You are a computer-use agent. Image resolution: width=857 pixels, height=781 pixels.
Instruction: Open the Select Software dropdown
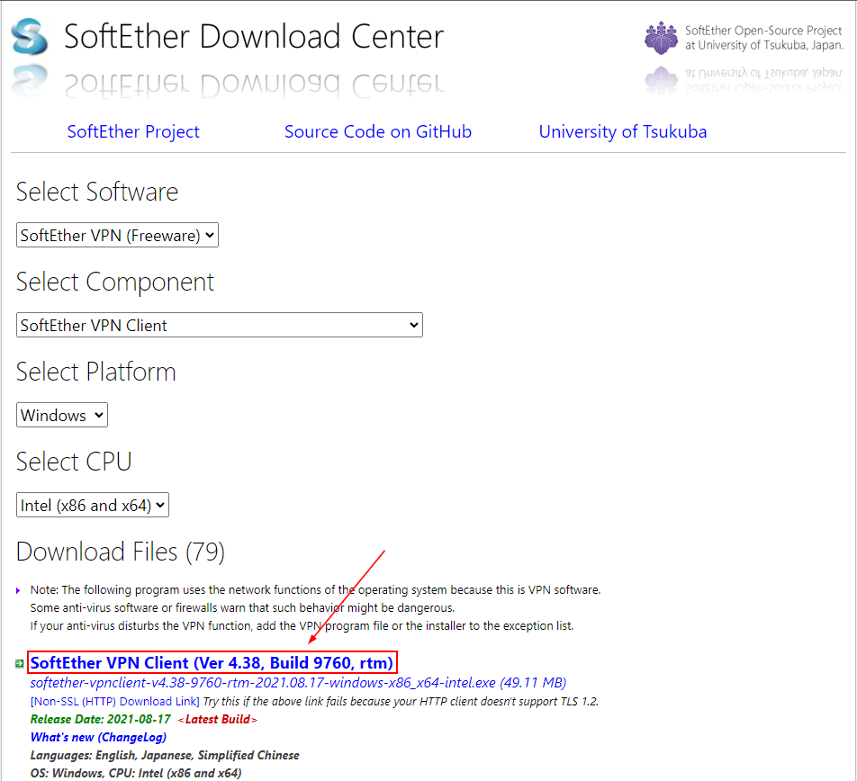(118, 236)
